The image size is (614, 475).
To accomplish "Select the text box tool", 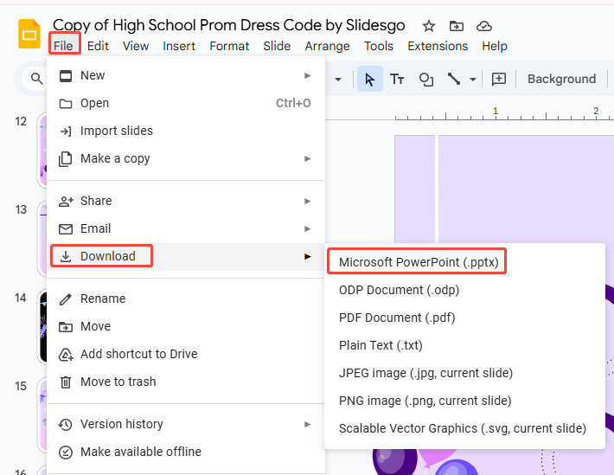I will click(398, 79).
